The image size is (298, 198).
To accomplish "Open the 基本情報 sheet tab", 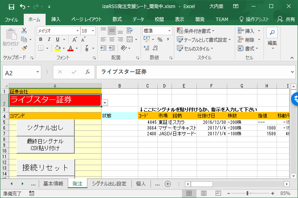I will [53, 183].
